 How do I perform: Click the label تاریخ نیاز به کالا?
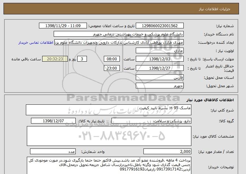92,121
